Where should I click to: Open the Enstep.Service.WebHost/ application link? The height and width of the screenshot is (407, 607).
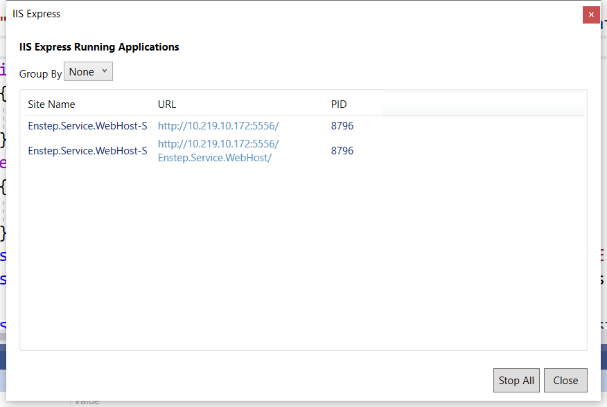(x=217, y=157)
